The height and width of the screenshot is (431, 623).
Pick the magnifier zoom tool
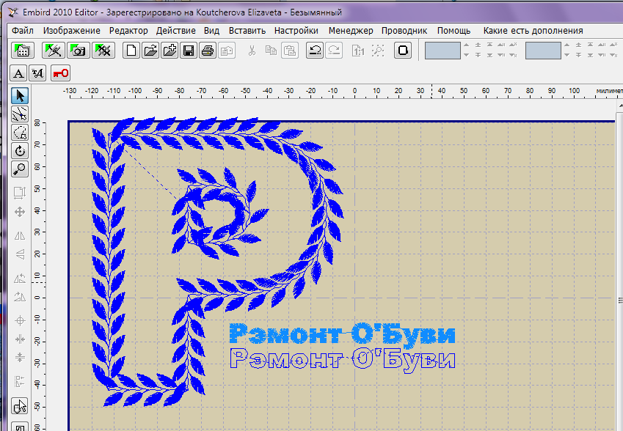click(20, 169)
